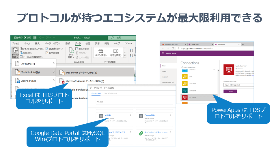This screenshot has height=149, width=280.
Task: Click the browser reload icon
Action: [173, 48]
